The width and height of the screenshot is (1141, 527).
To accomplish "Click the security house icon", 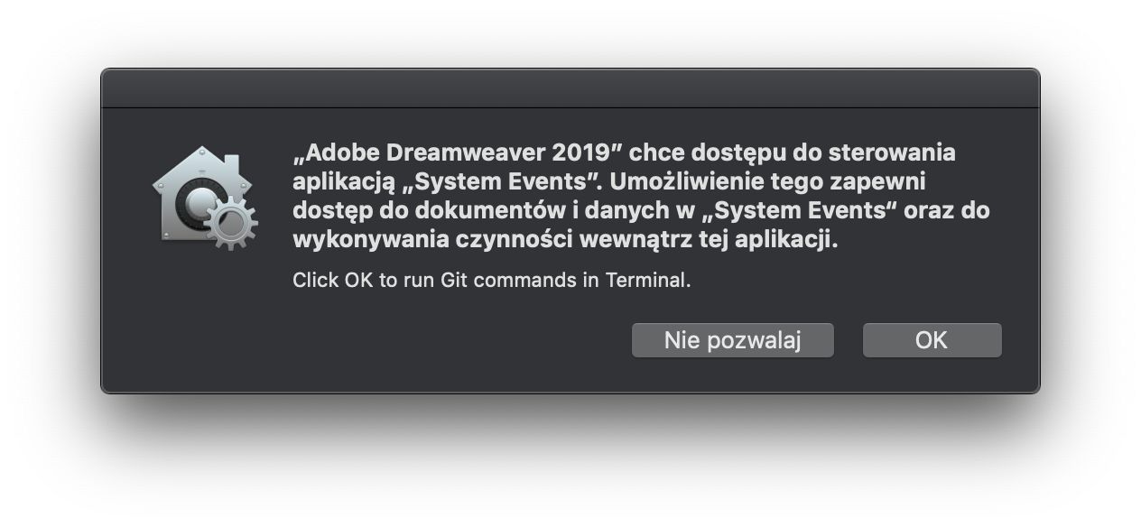I will (x=203, y=196).
